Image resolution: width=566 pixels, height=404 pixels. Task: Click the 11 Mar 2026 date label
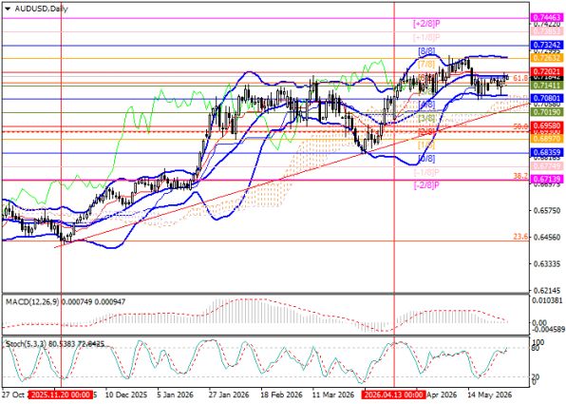tap(332, 394)
